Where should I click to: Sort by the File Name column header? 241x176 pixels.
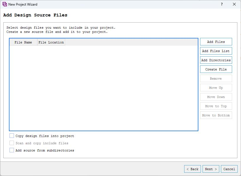click(x=23, y=42)
